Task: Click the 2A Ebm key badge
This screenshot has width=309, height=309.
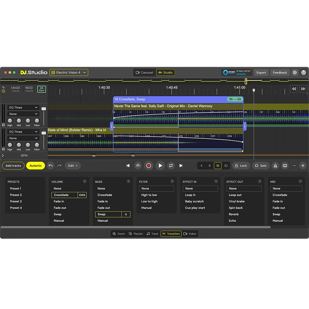Action: [x=42, y=89]
